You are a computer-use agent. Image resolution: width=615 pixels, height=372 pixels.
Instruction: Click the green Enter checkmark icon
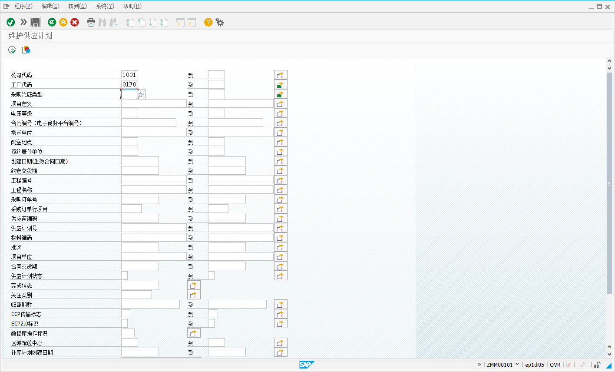pos(11,22)
